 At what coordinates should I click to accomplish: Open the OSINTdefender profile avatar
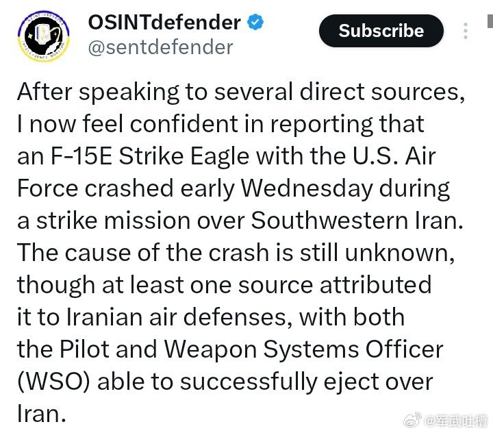pos(44,36)
